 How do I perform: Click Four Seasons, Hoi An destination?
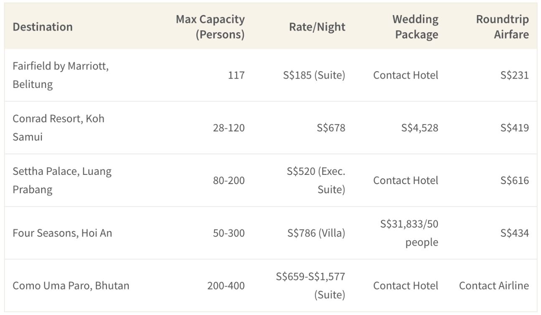62,233
